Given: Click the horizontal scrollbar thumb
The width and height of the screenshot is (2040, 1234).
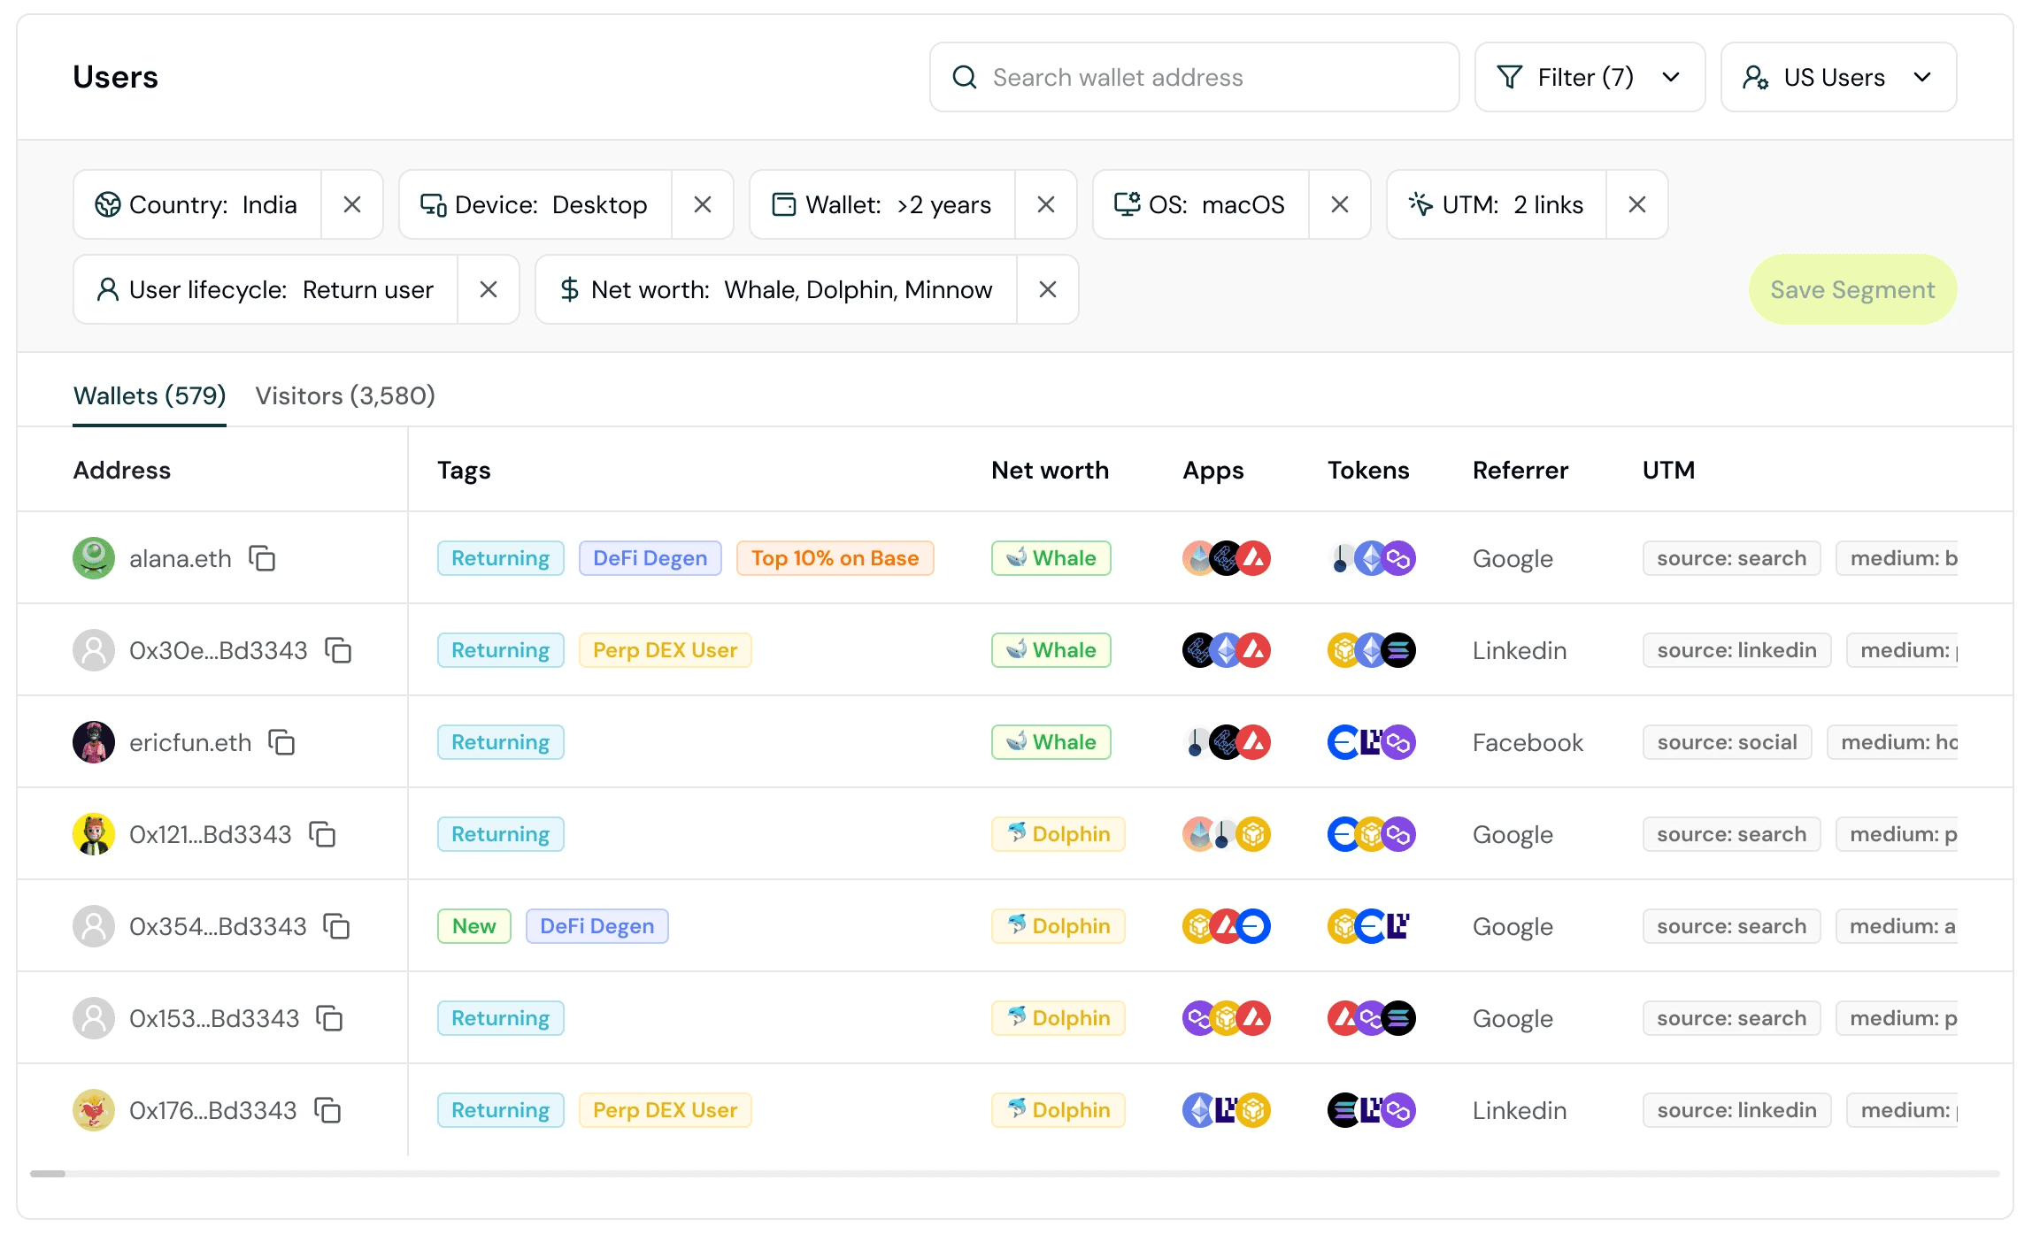Looking at the screenshot, I should [x=48, y=1174].
